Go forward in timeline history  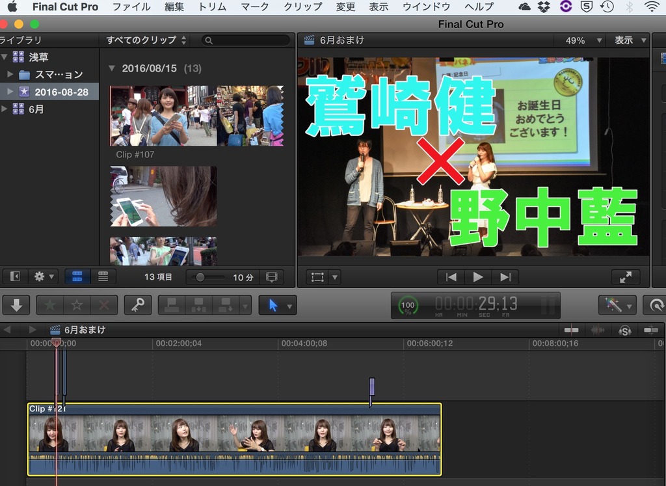(33, 330)
